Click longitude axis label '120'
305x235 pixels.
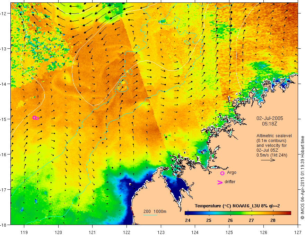coord(58,233)
